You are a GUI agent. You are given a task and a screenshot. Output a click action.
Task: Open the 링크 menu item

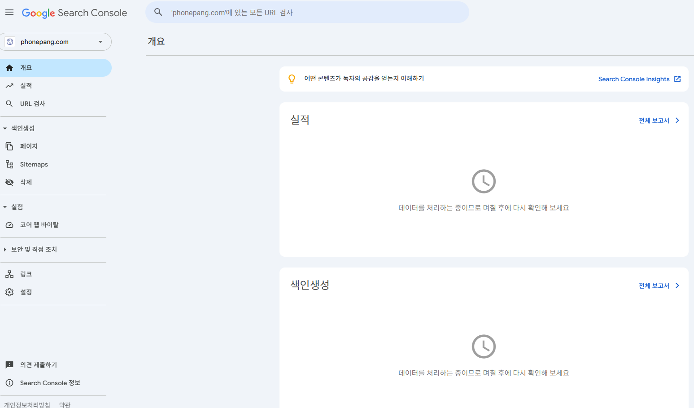(56, 274)
